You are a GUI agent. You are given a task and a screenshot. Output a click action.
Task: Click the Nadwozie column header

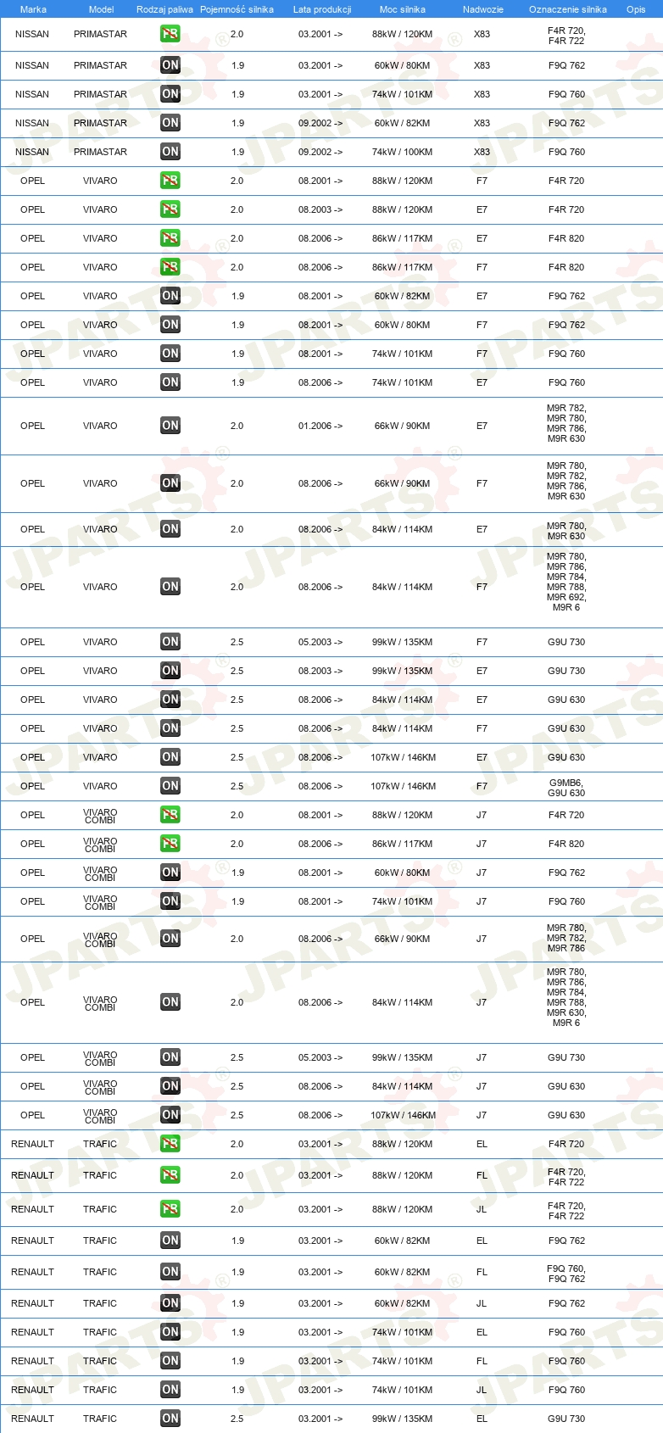coord(483,9)
